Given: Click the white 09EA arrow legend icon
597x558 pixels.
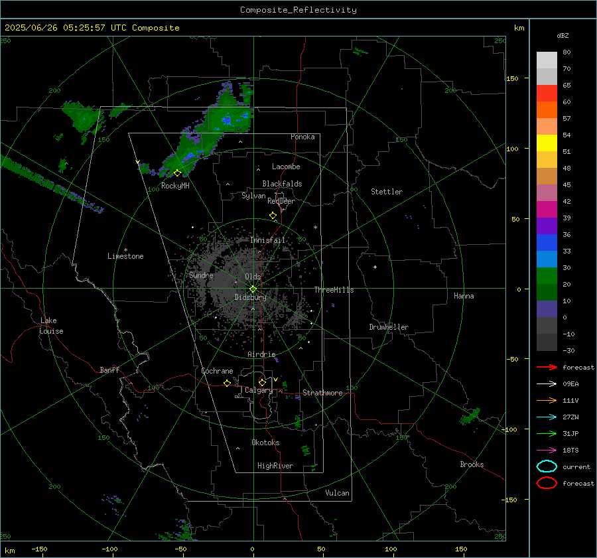Looking at the screenshot, I should point(547,384).
